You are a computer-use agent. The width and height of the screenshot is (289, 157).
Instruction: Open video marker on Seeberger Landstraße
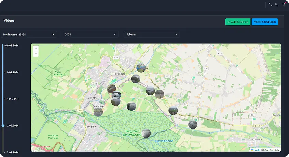[x=173, y=110]
